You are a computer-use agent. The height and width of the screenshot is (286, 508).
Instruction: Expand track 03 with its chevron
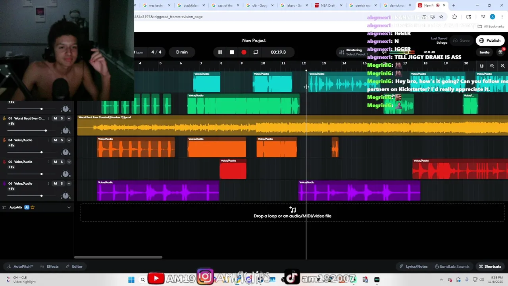coord(69,118)
